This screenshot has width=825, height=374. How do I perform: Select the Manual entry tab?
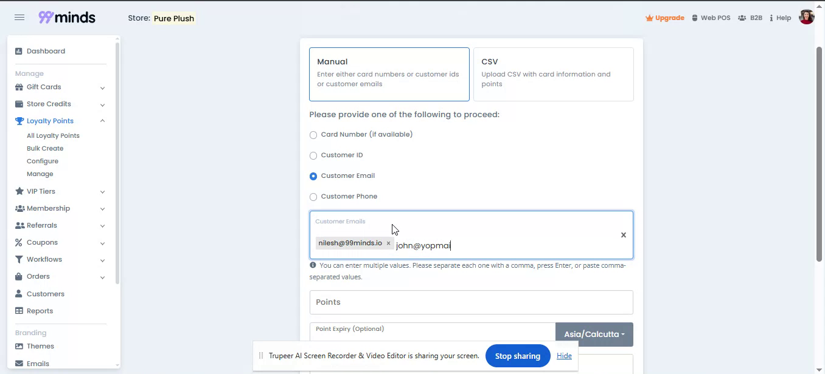[389, 74]
